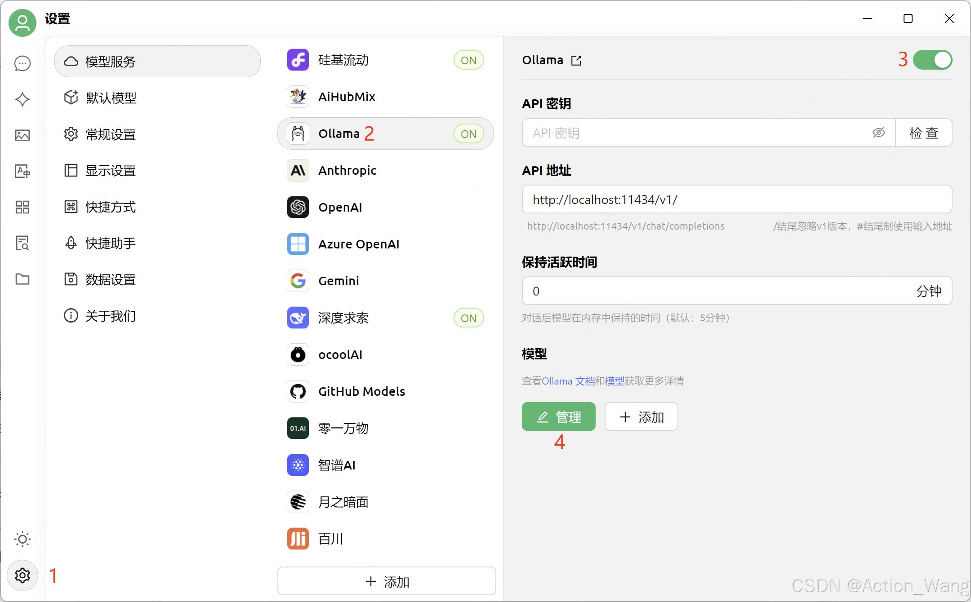Click the settings gear at sidebar bottom
This screenshot has height=602, width=971.
22,575
